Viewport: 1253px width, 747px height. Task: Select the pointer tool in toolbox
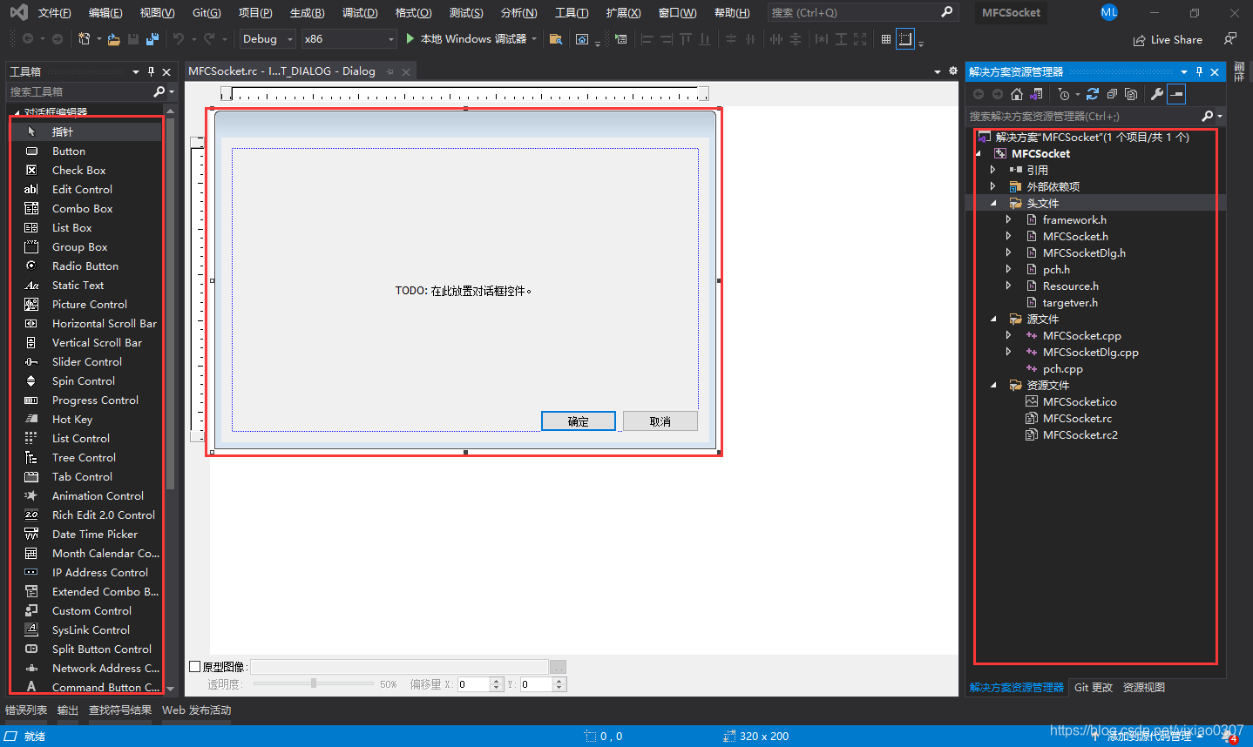pyautogui.click(x=85, y=131)
